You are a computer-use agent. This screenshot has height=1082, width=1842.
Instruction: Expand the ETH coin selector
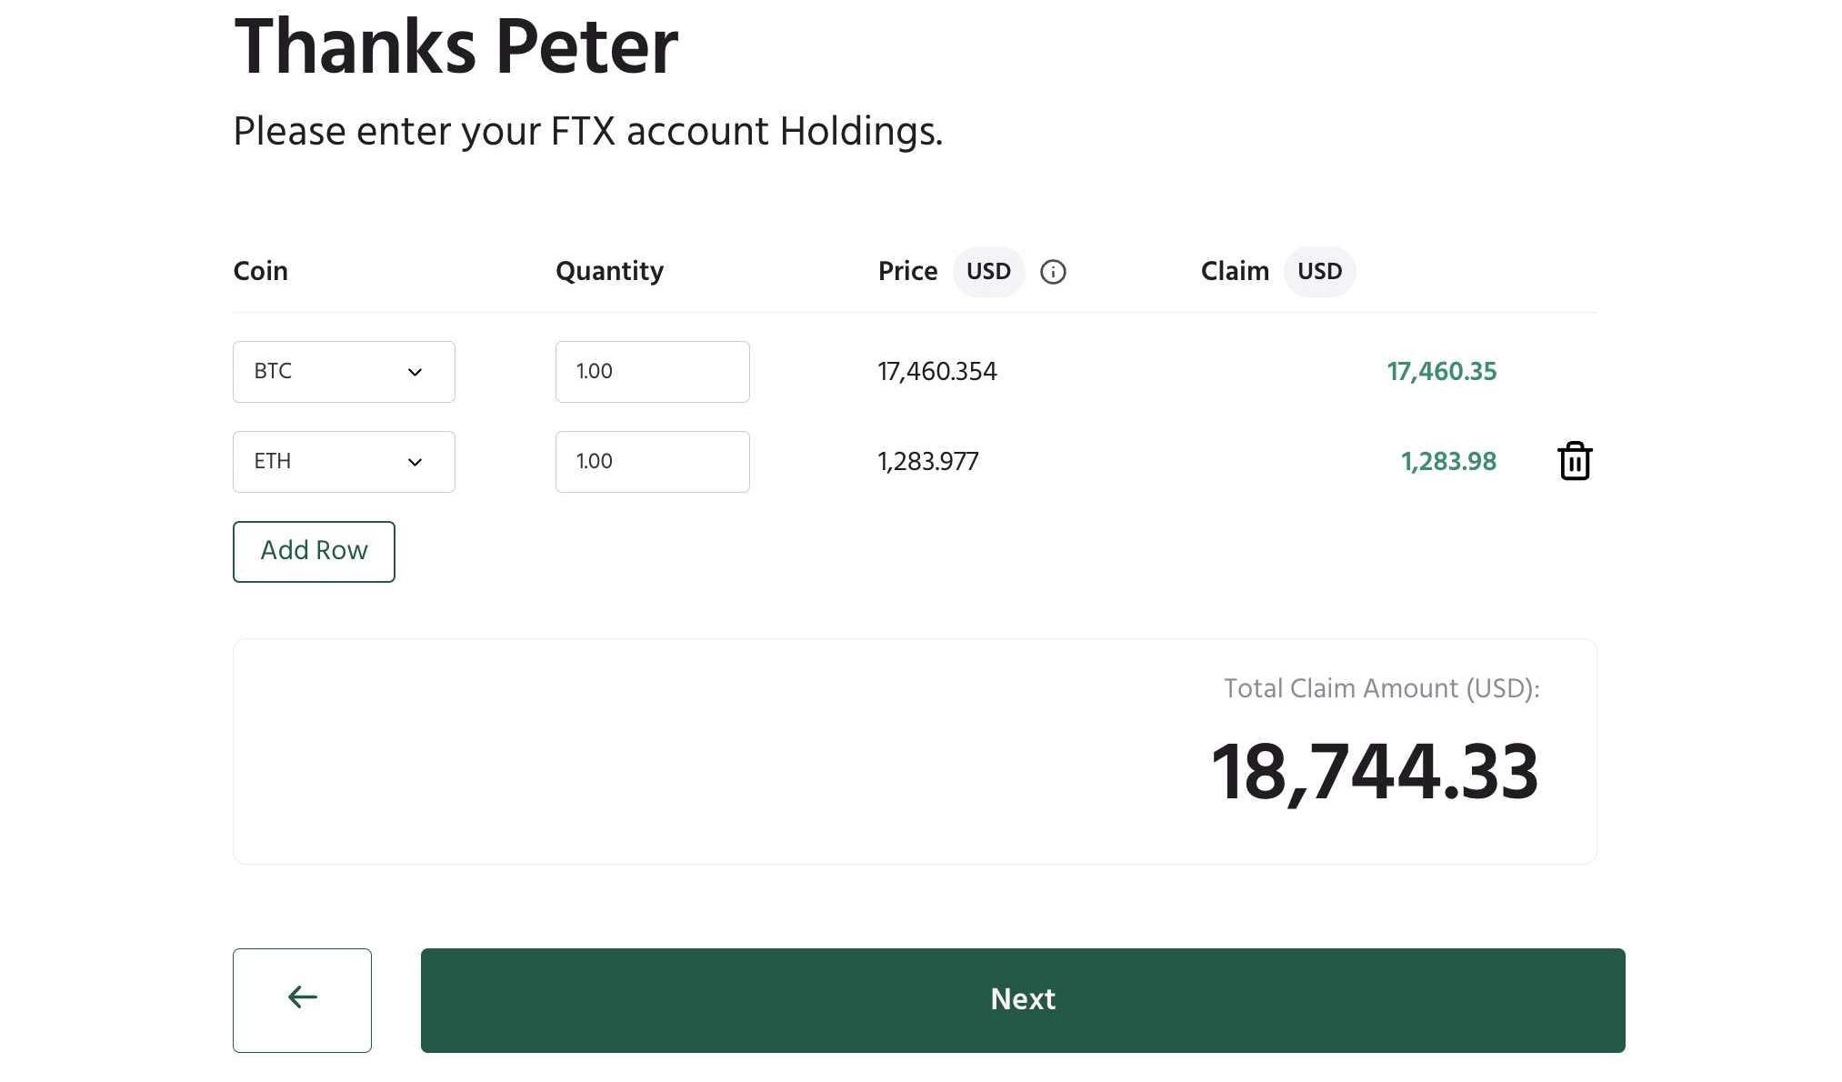[x=344, y=462]
